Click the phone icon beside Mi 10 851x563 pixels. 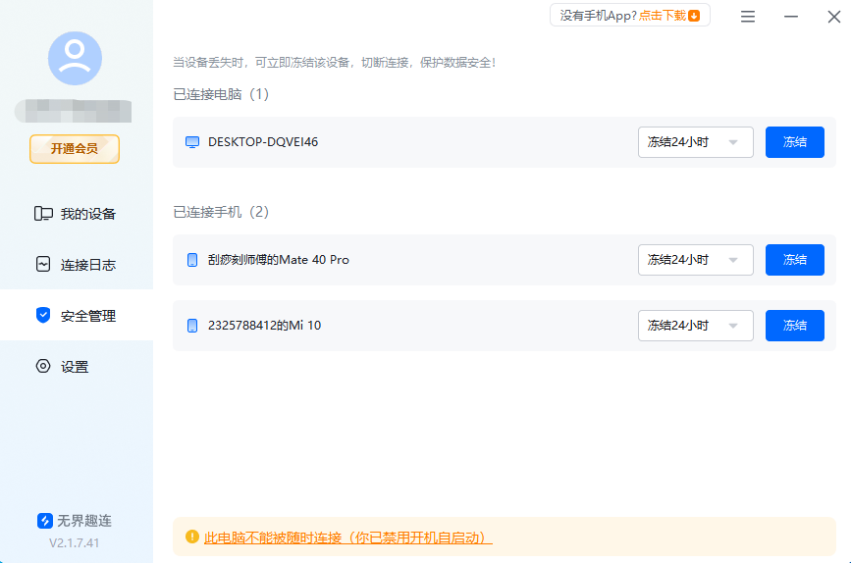pos(192,326)
